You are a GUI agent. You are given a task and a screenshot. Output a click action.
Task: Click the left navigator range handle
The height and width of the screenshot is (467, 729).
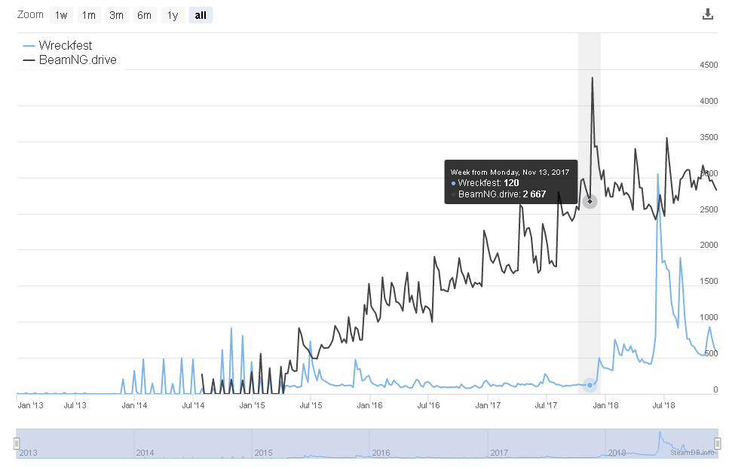click(17, 444)
